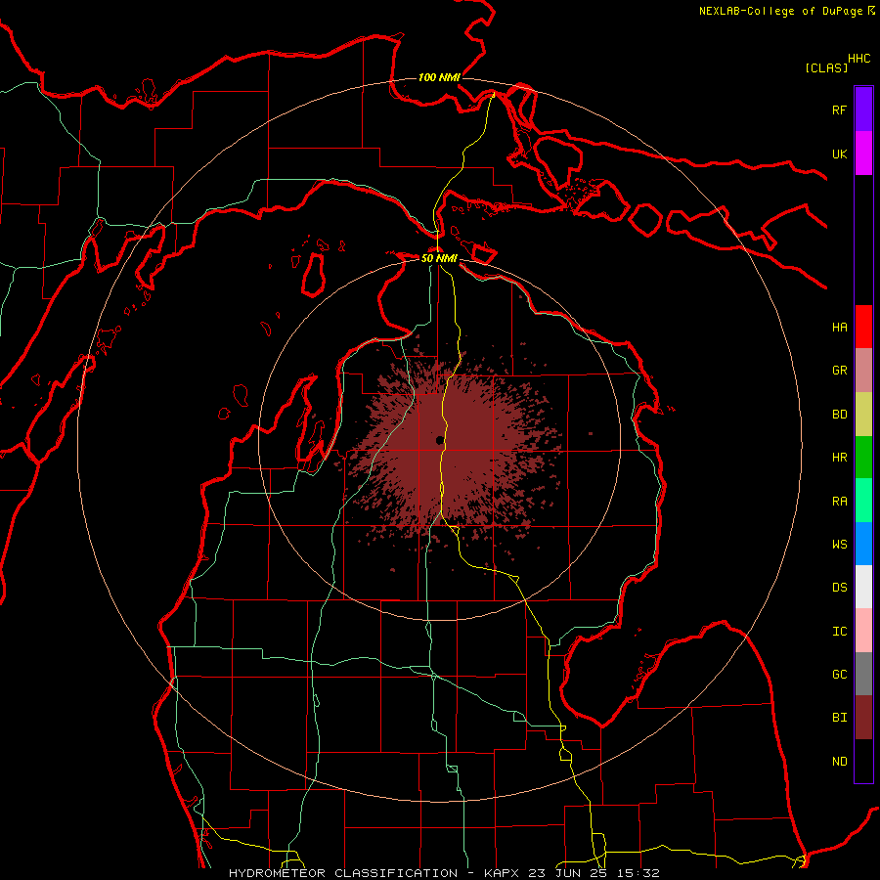Viewport: 880px width, 880px height.
Task: Click the BI legend label
Action: point(839,718)
